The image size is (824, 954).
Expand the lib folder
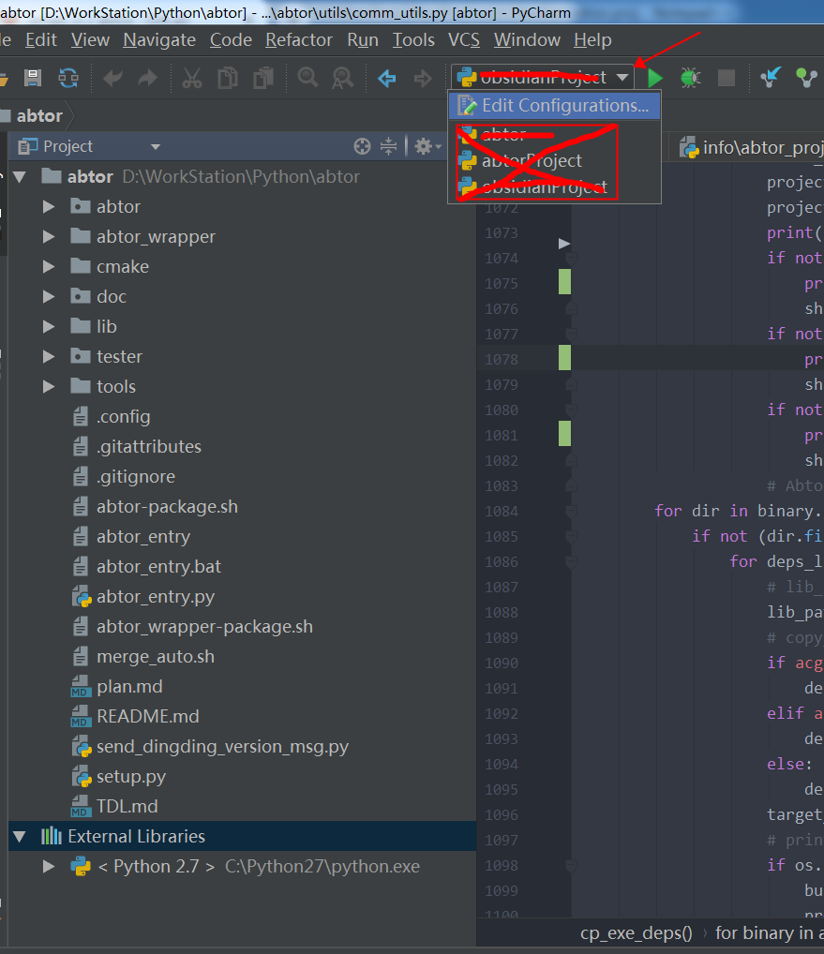pyautogui.click(x=49, y=327)
